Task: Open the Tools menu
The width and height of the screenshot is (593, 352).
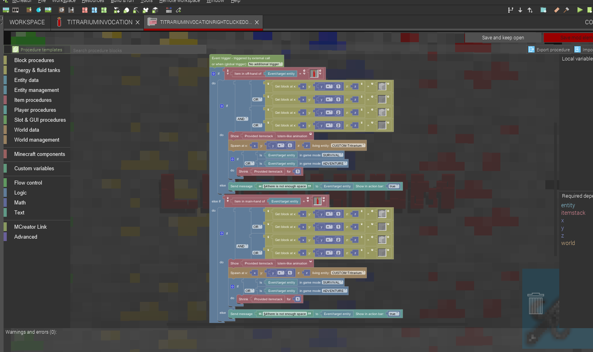Action: [146, 2]
